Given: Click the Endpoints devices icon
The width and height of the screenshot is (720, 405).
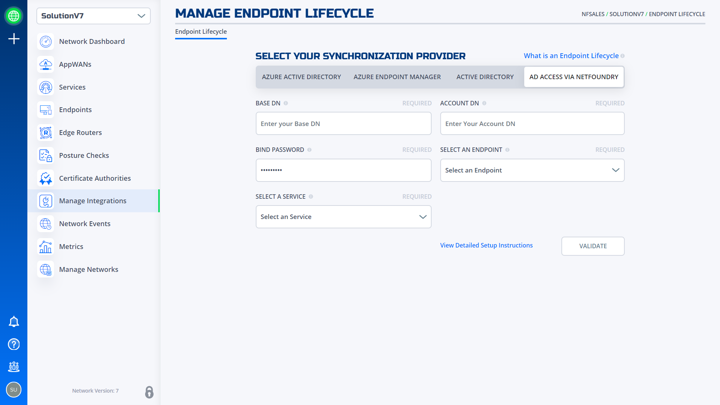Looking at the screenshot, I should [x=46, y=110].
